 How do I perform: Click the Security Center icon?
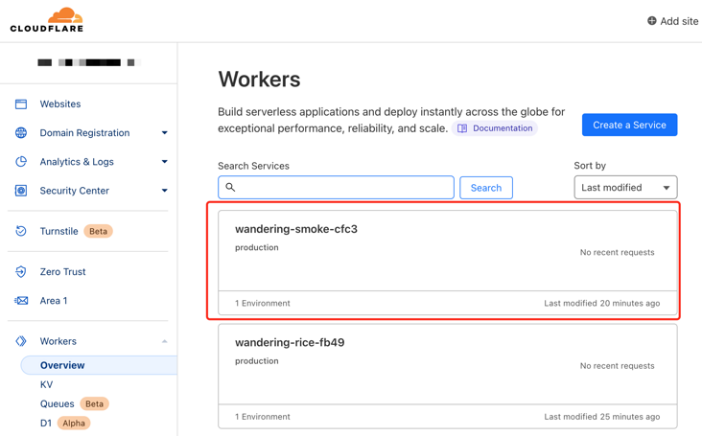pyautogui.click(x=21, y=191)
